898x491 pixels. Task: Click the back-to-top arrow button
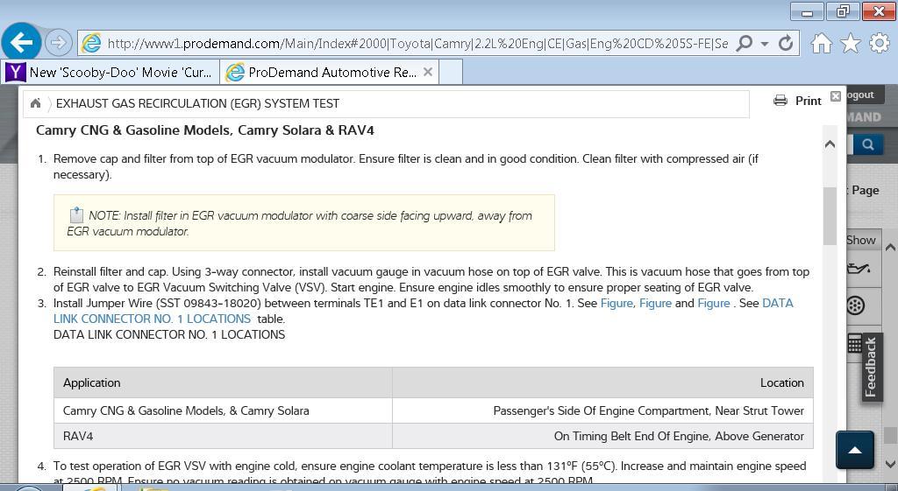[x=855, y=451]
